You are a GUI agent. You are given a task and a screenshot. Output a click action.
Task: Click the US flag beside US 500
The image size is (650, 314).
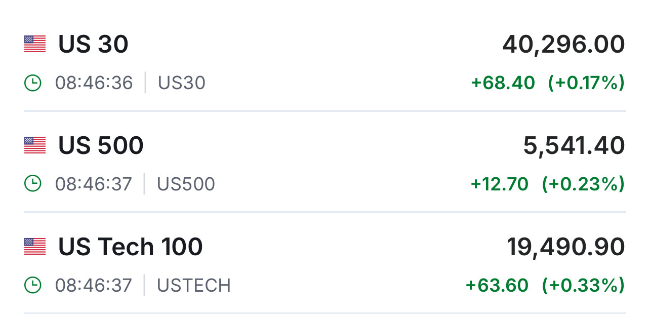coord(35,145)
